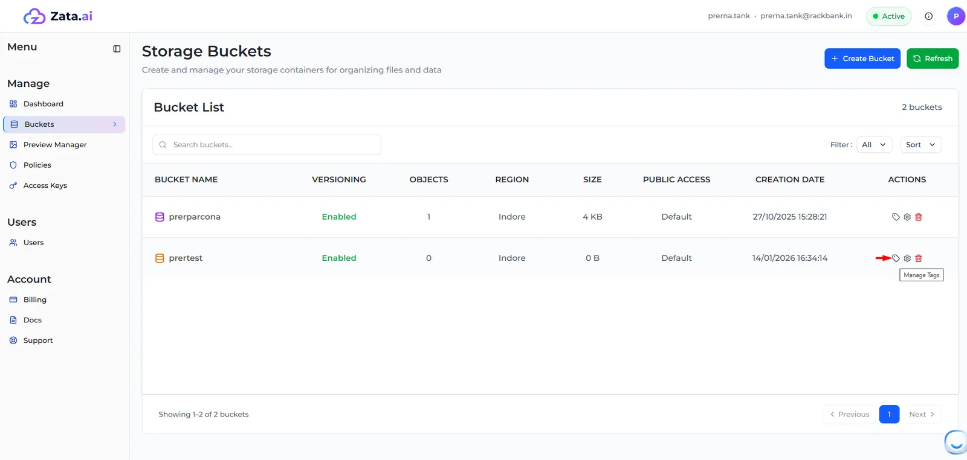Click the Search buckets input field
The width and height of the screenshot is (967, 460).
click(267, 145)
